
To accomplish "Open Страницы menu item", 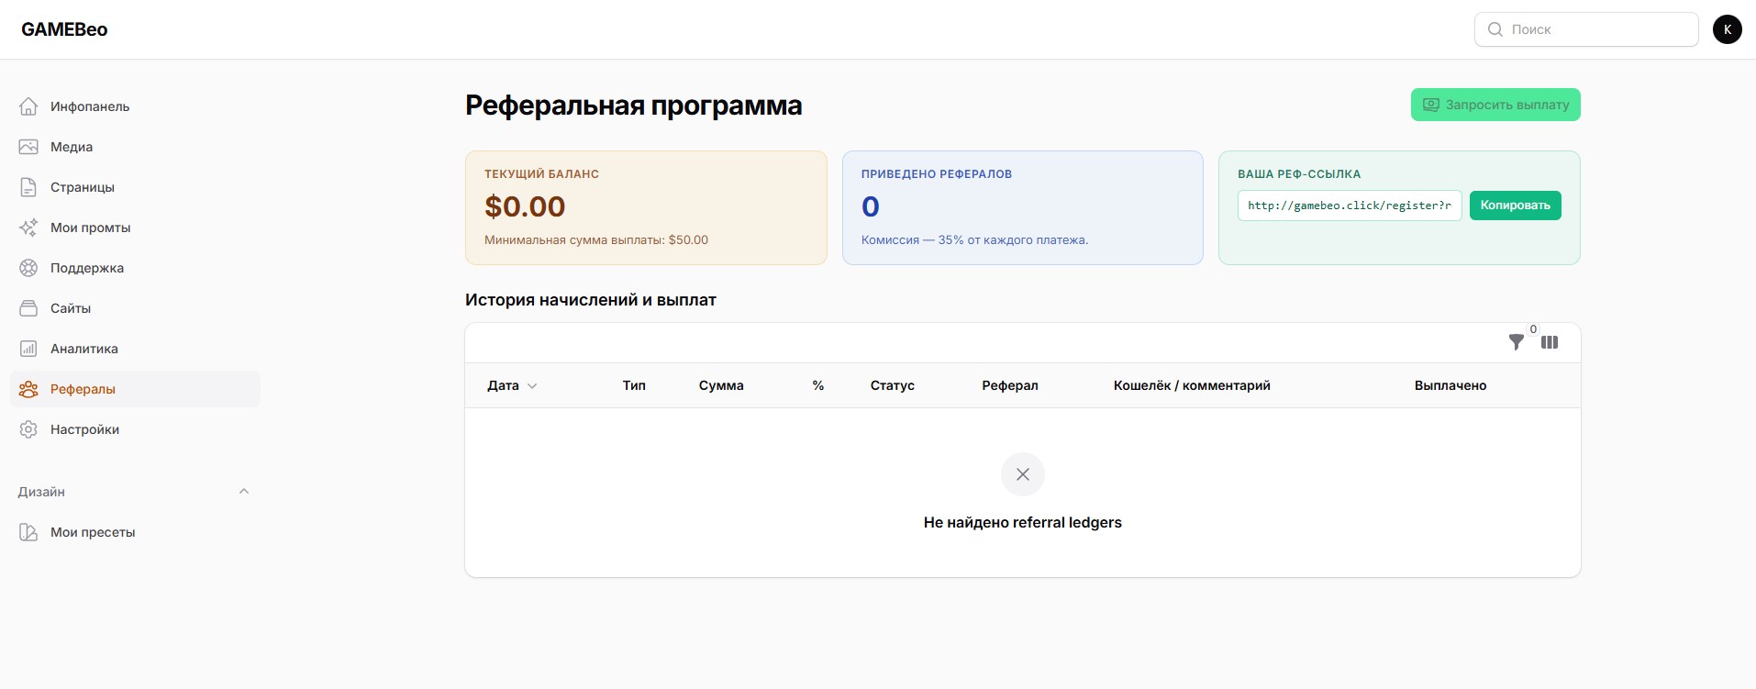I will point(135,187).
